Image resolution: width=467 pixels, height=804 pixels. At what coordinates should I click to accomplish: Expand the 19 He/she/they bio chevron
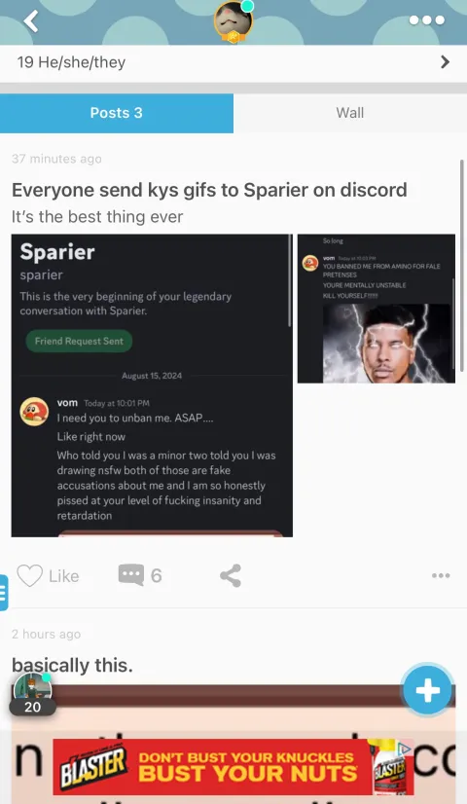coord(445,62)
